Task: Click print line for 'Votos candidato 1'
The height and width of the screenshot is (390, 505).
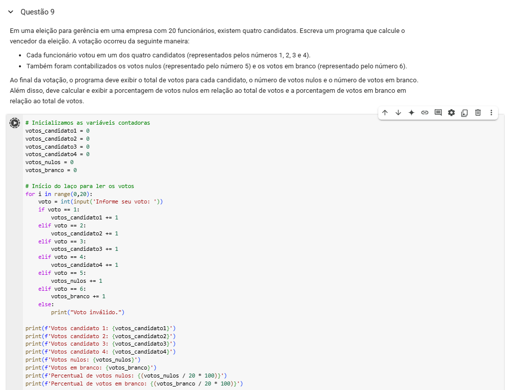Action: click(x=100, y=328)
